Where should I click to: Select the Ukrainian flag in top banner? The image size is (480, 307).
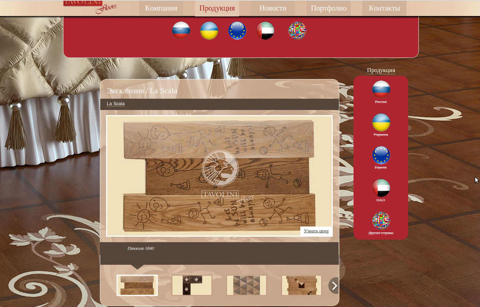[x=209, y=31]
